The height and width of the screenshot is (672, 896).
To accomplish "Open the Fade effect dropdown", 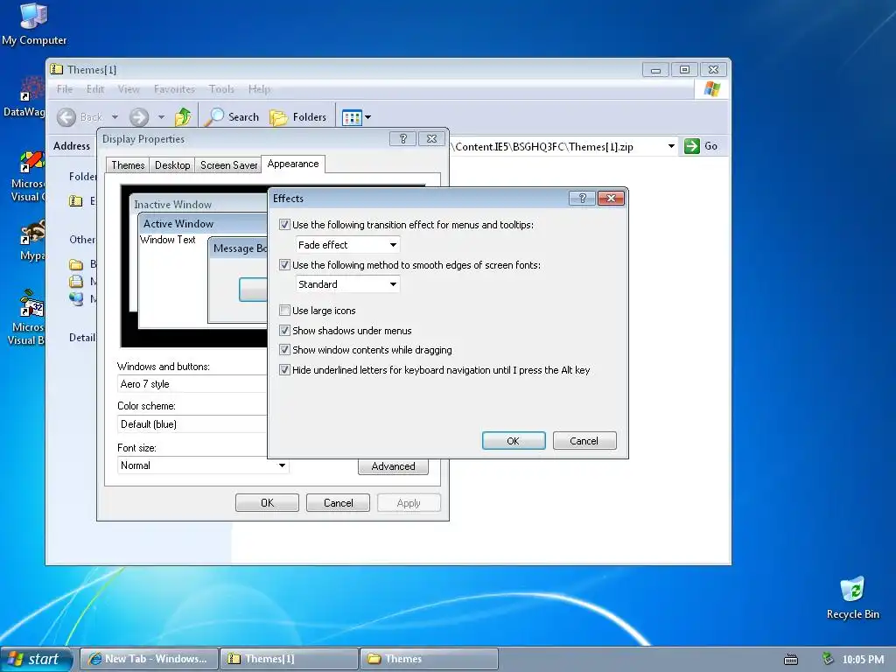I will (347, 245).
